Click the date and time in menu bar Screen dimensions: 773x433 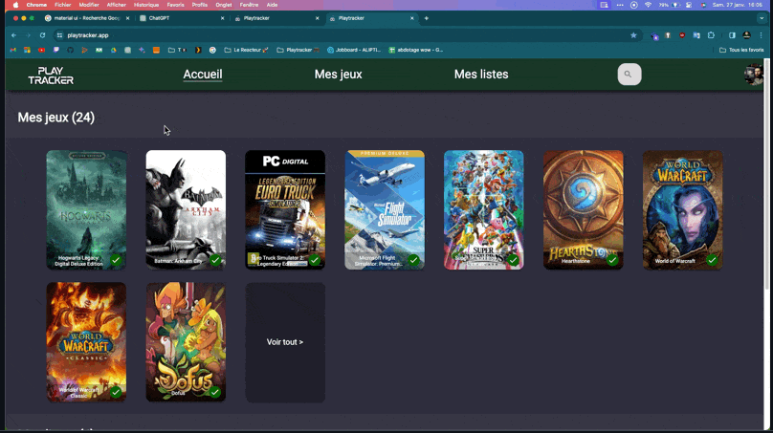[x=738, y=5]
